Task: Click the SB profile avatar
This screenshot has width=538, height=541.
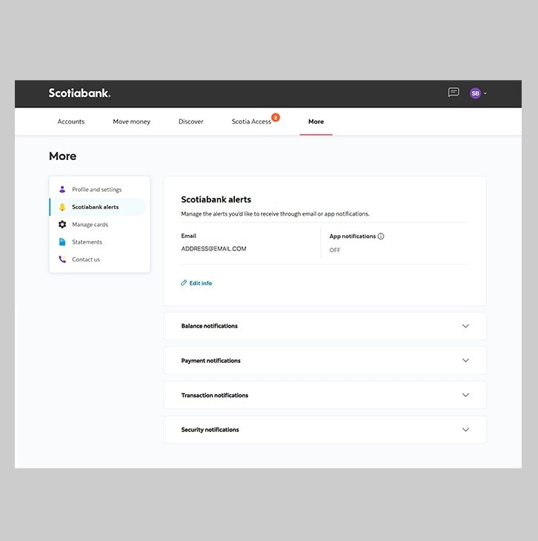Action: coord(475,93)
